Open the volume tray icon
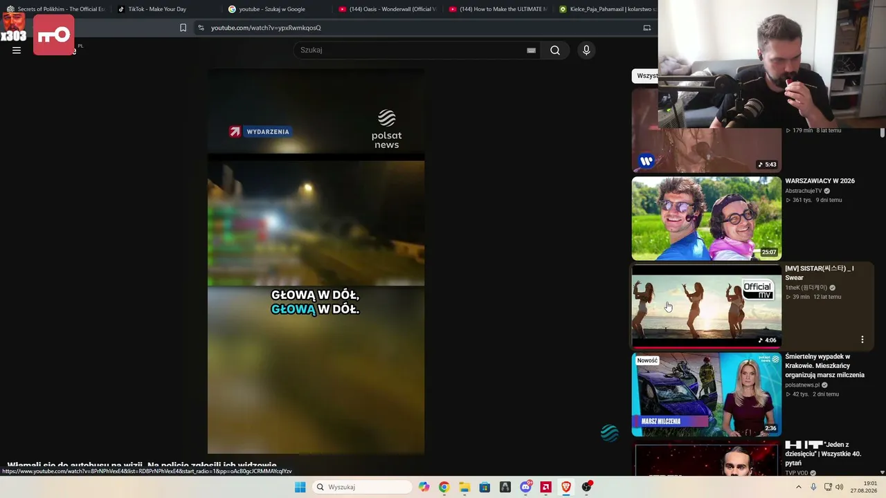This screenshot has width=886, height=498. (840, 487)
